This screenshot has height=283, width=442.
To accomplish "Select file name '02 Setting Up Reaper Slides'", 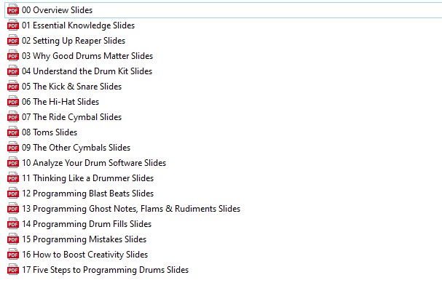I will pos(74,41).
